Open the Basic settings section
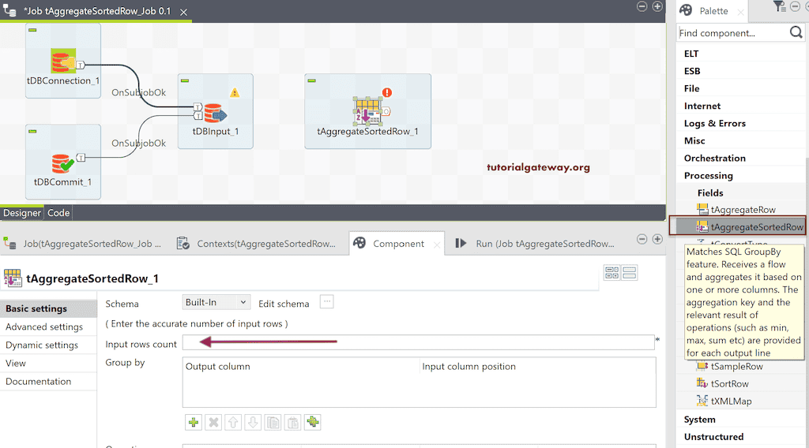Image resolution: width=809 pixels, height=448 pixels. pyautogui.click(x=48, y=308)
